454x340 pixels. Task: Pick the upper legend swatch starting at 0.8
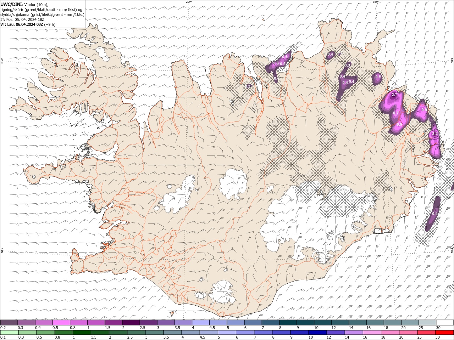click(78, 323)
